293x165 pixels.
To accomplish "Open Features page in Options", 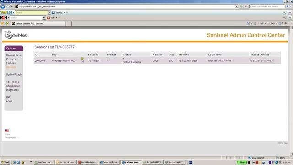I will (11, 63).
